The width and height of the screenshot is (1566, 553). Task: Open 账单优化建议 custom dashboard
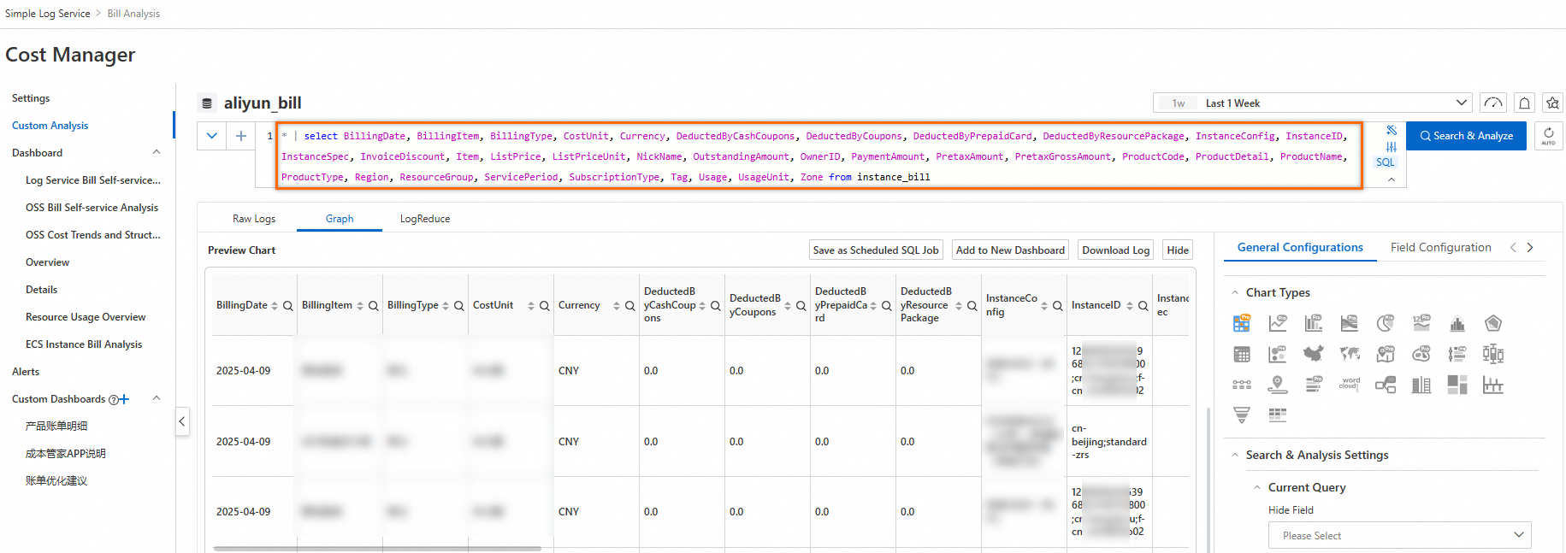pyautogui.click(x=56, y=481)
